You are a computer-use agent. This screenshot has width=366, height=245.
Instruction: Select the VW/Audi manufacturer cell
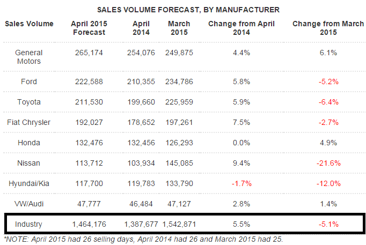[29, 203]
